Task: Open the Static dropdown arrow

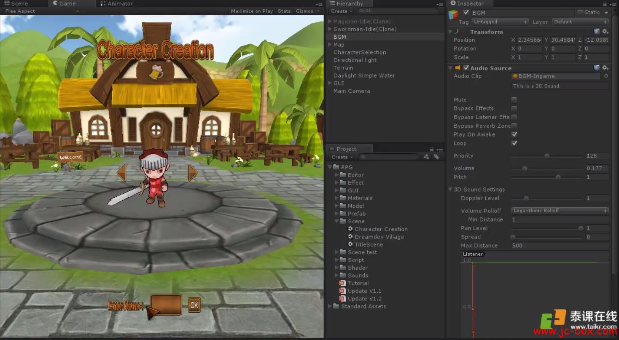Action: pos(606,13)
